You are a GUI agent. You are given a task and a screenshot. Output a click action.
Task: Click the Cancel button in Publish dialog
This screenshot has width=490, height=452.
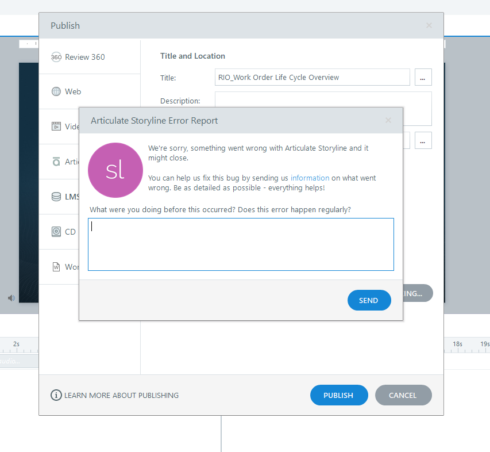click(x=403, y=395)
